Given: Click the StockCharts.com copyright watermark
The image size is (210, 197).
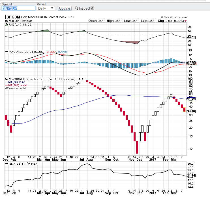Looking at the screenshot, I should [173, 17].
